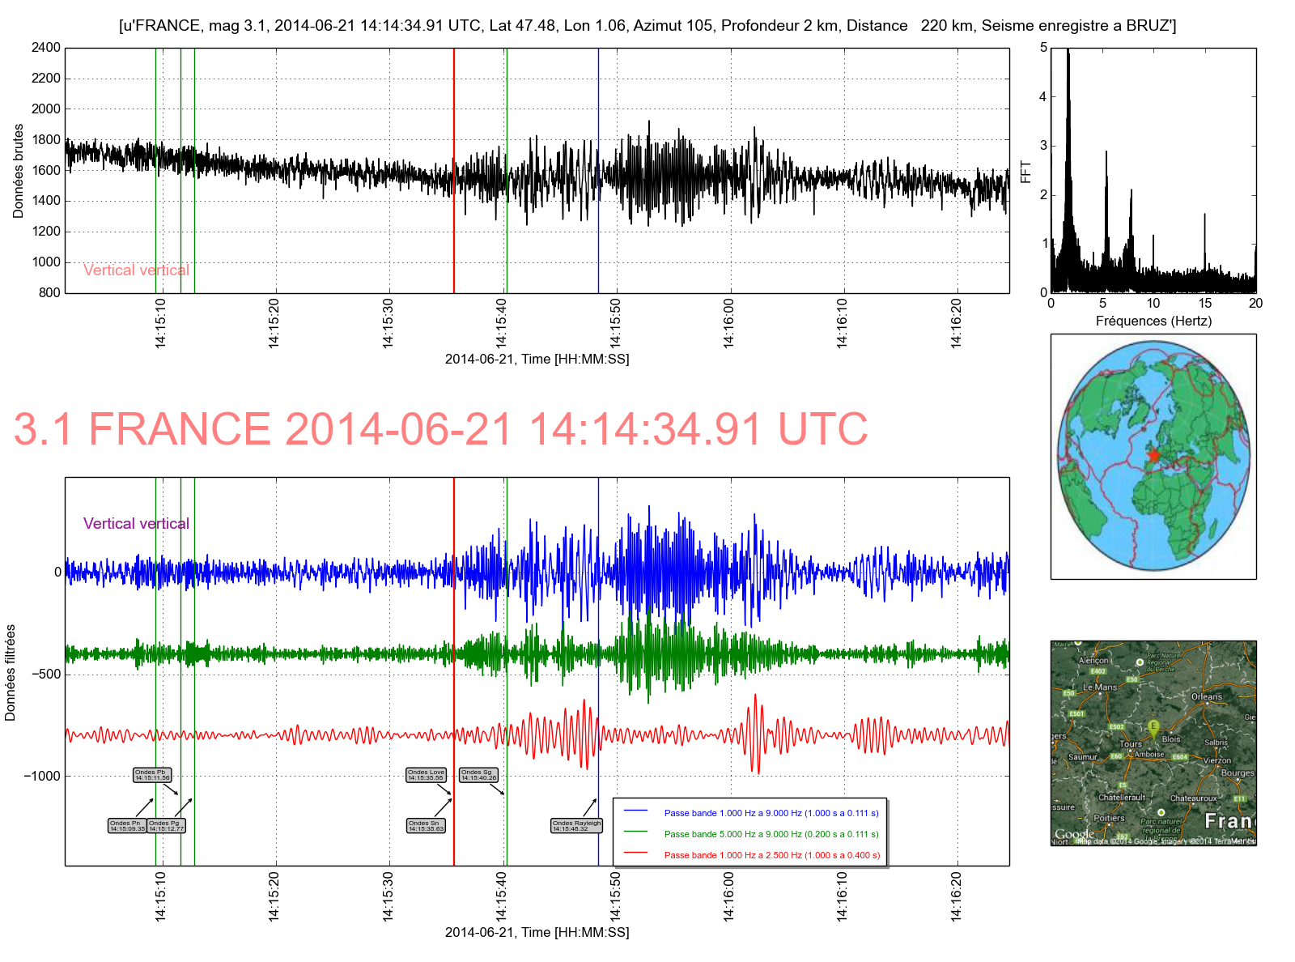This screenshot has width=1295, height=962.
Task: Select the Ondes Rayleigh annotation box
Action: 576,826
